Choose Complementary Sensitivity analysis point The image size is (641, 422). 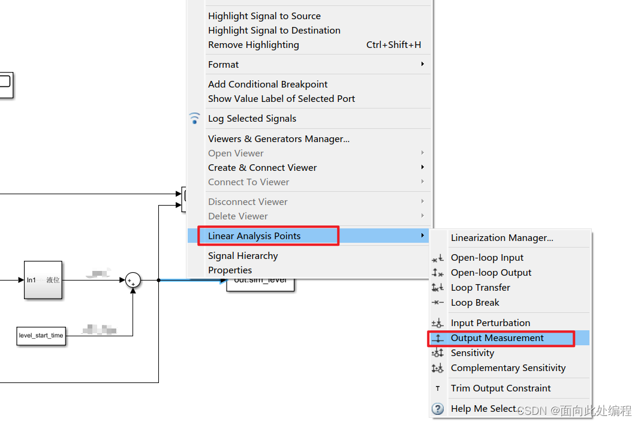coord(508,368)
